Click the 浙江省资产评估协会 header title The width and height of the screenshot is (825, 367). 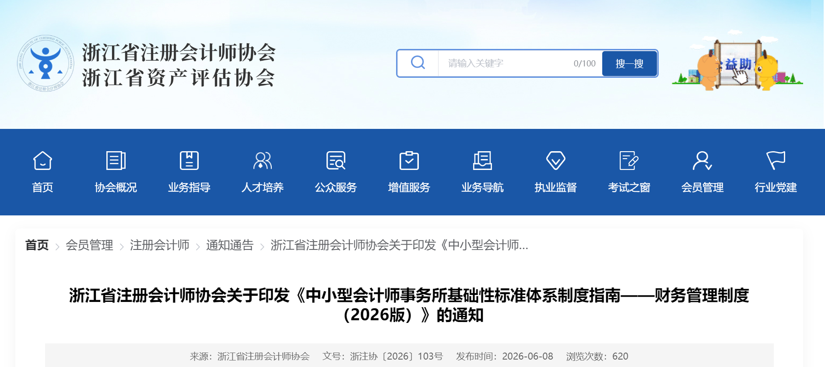coord(179,78)
